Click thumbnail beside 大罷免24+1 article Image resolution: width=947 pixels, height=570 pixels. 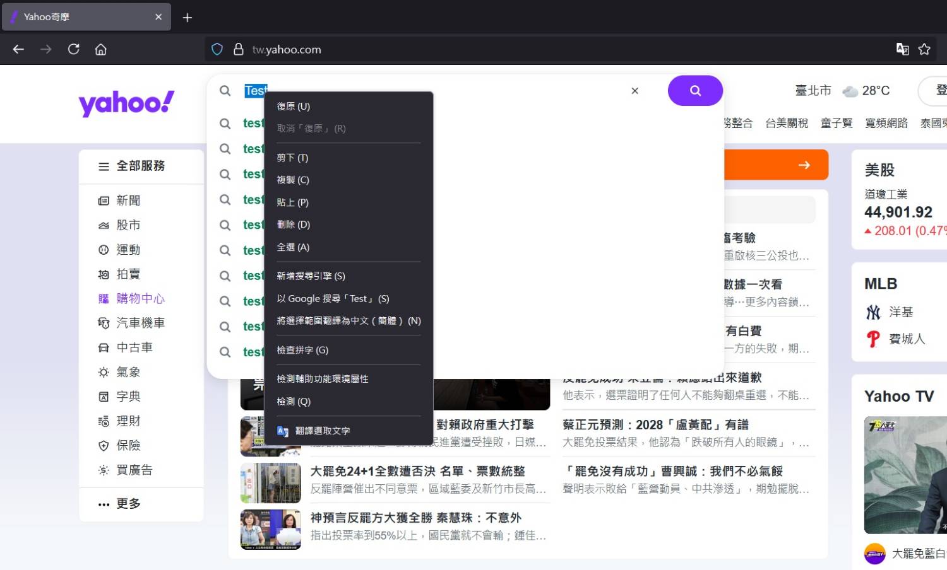pos(271,483)
